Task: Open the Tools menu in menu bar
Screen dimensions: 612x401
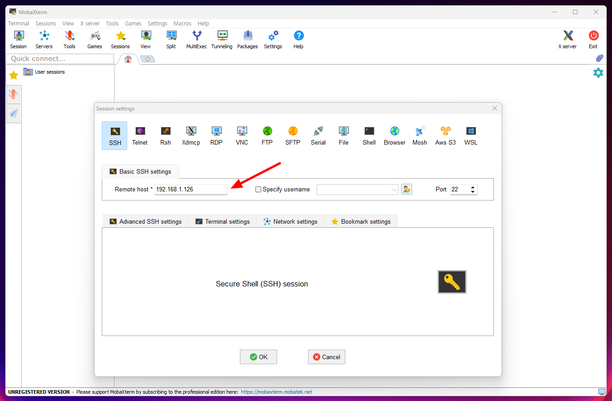Action: (x=112, y=24)
